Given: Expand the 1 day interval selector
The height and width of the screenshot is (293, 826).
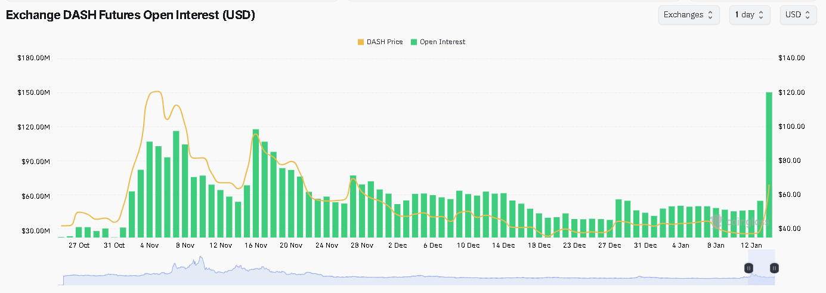Looking at the screenshot, I should point(749,15).
